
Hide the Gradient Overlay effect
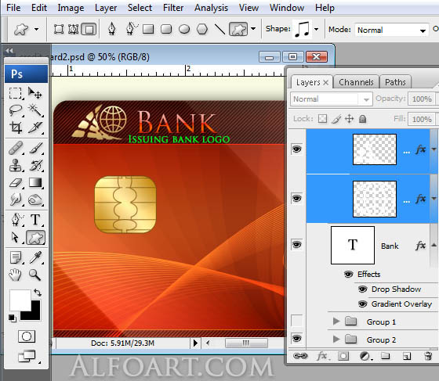362,304
